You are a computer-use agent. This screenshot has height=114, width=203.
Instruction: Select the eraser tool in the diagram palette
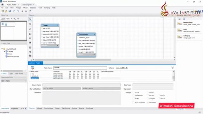[30, 29]
